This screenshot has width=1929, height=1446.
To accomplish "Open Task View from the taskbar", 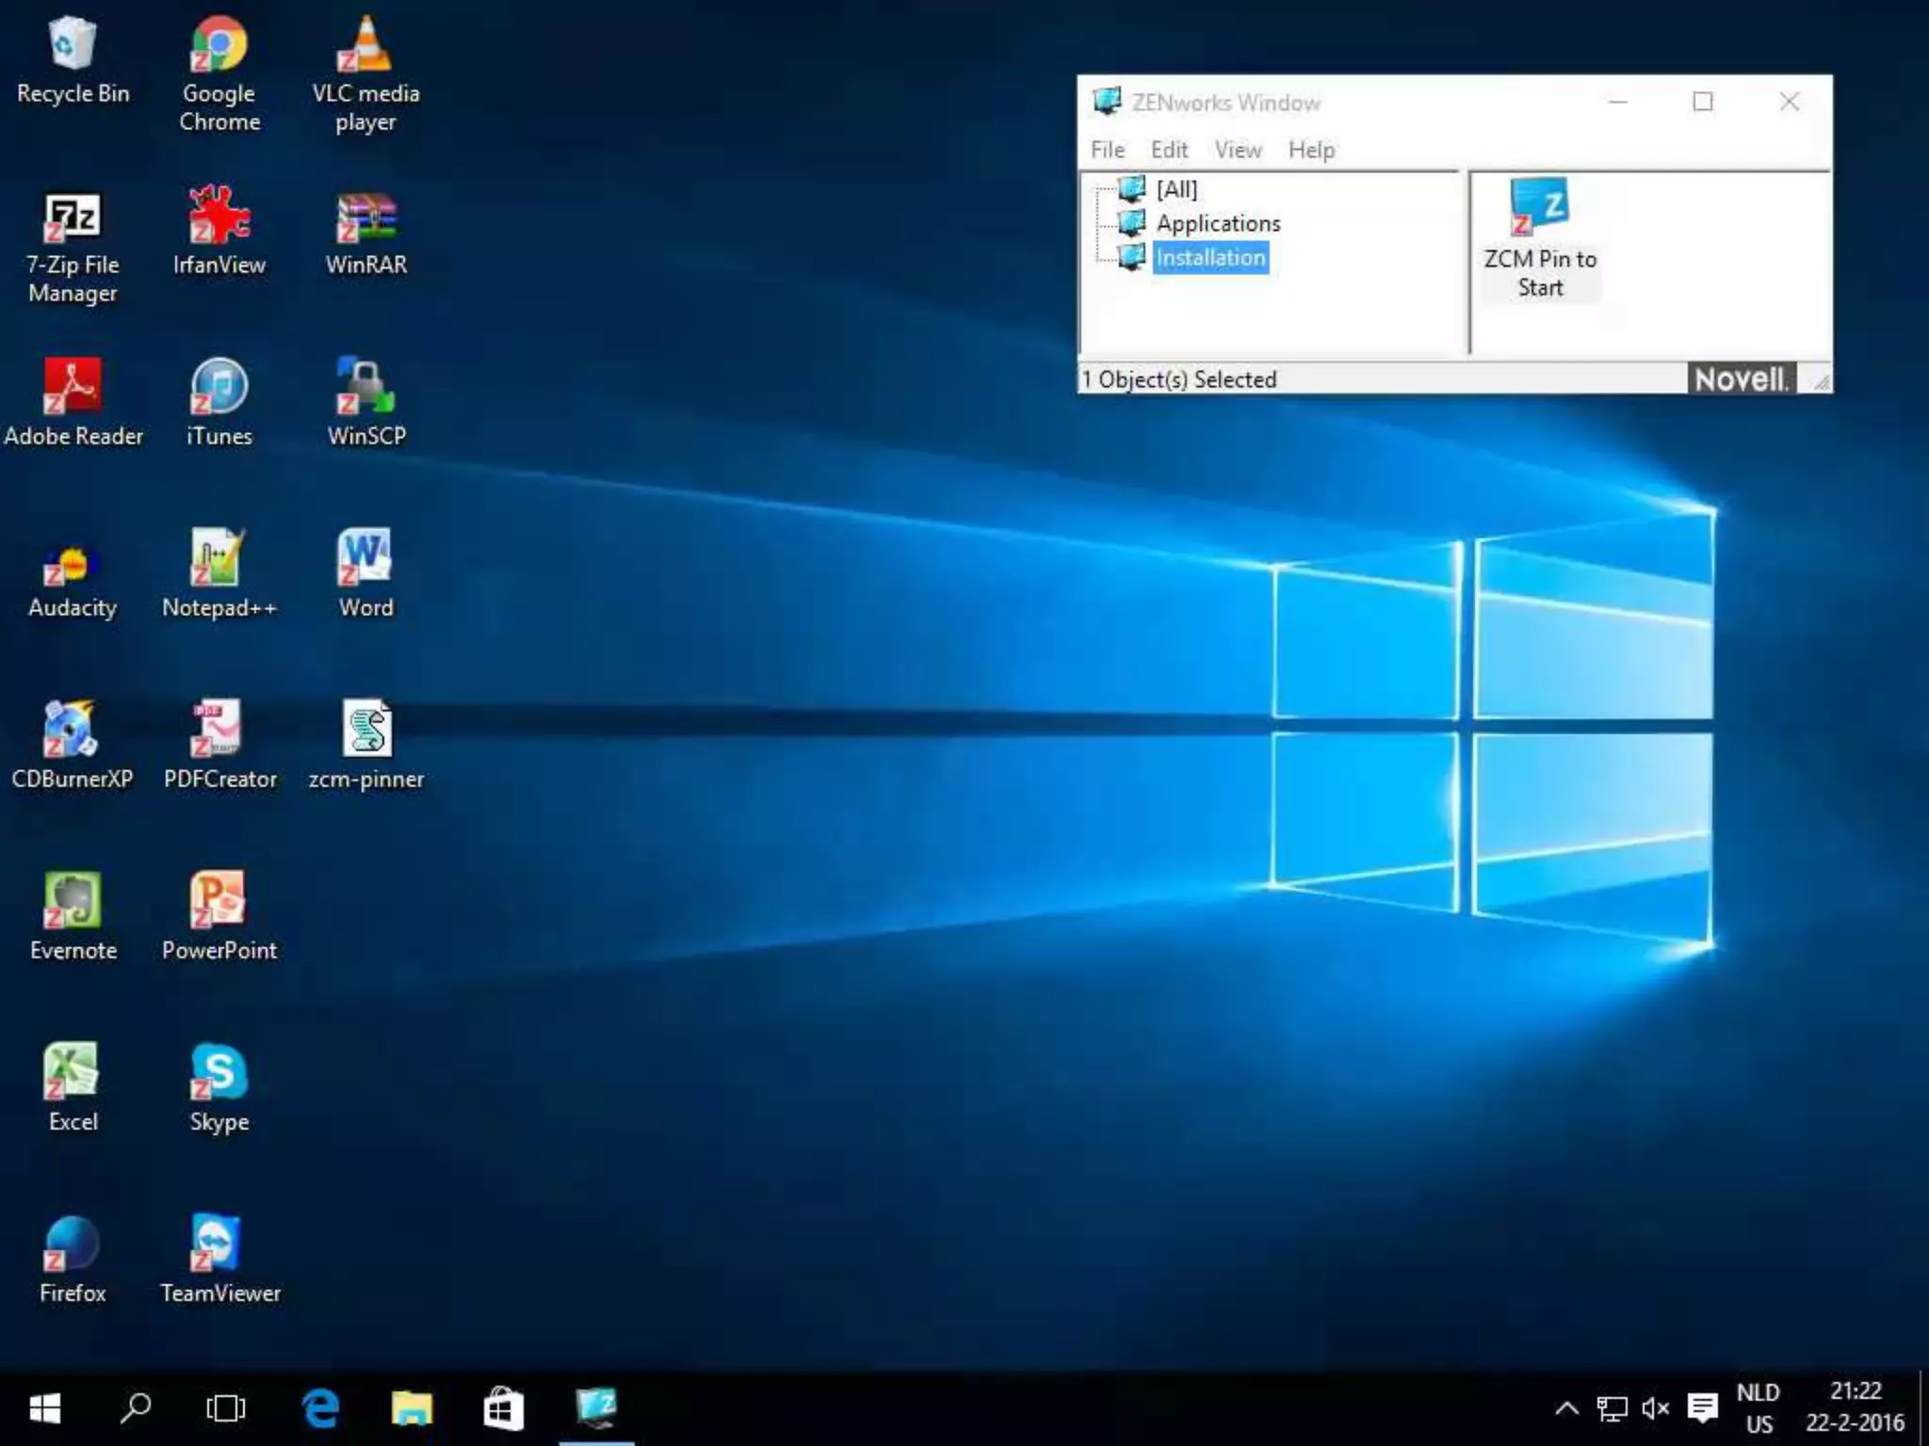I will point(226,1408).
